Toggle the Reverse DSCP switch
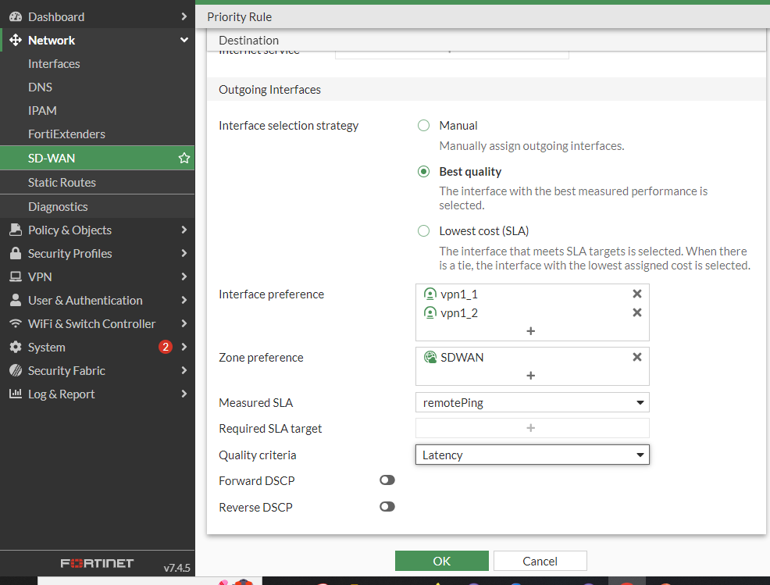This screenshot has width=770, height=585. click(x=387, y=507)
